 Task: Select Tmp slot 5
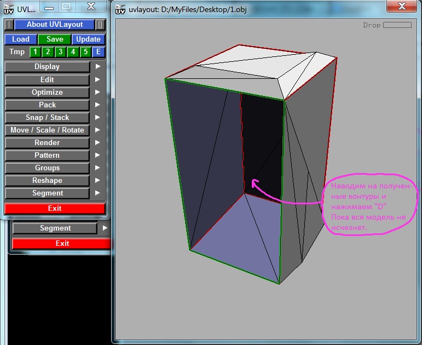tap(85, 52)
